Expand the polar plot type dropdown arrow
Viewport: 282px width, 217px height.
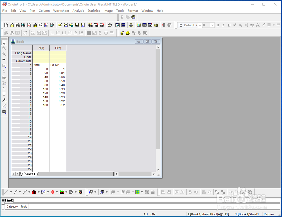(x=75, y=192)
